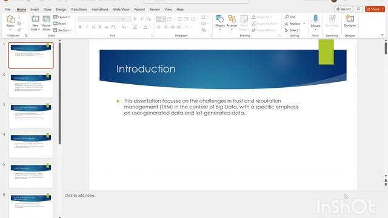Open Align Text options
The width and height of the screenshot is (388, 218).
204,24
